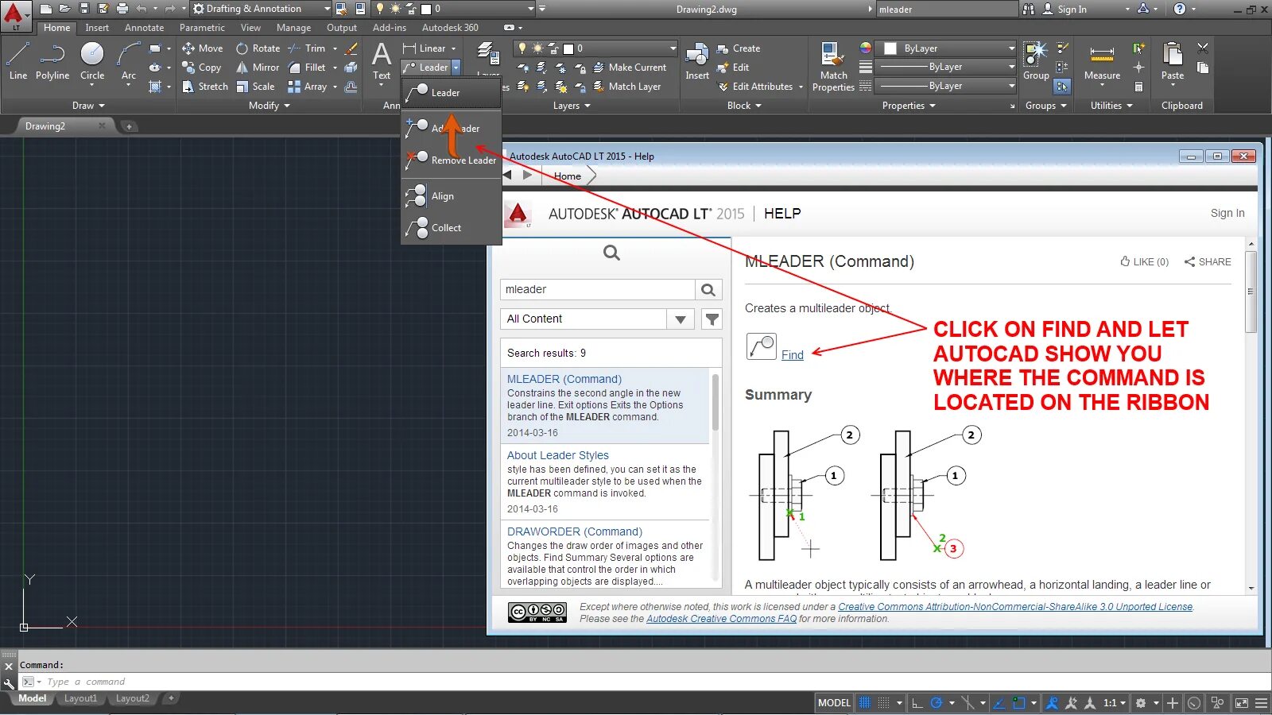
Task: Click SHARE in the Help window
Action: [1208, 261]
